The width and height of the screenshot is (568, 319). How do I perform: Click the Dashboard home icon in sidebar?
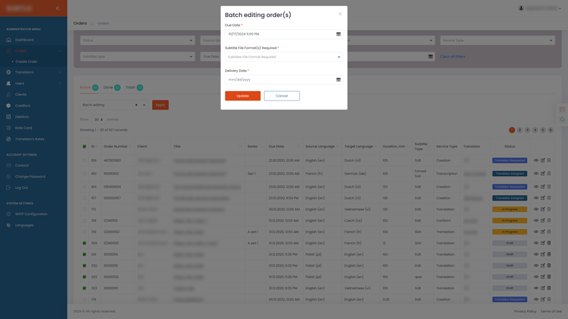(x=9, y=39)
